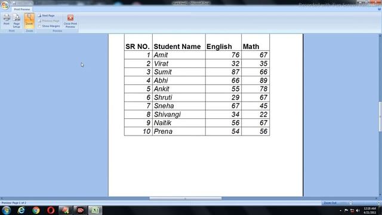Click the 'Math' column header
382x215 pixels.
click(x=255, y=42)
